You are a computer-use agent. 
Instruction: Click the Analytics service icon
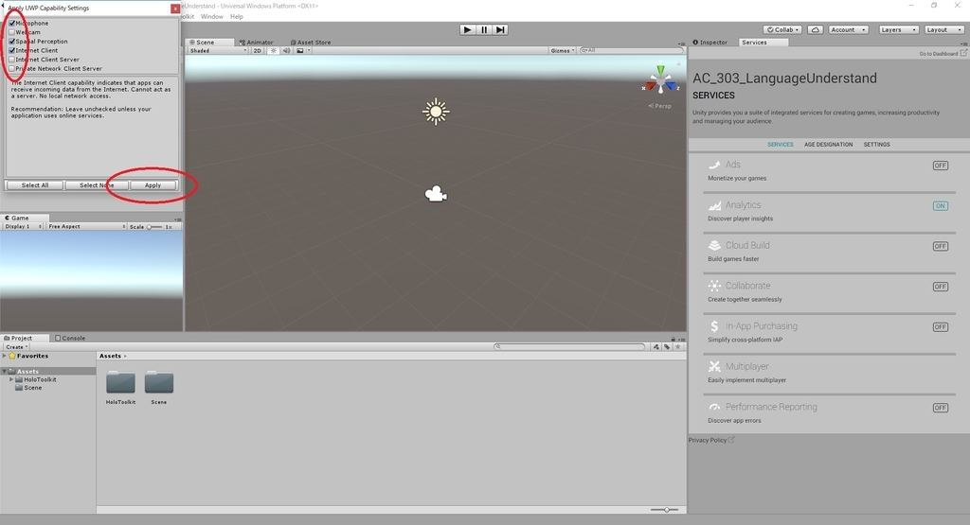pyautogui.click(x=714, y=205)
